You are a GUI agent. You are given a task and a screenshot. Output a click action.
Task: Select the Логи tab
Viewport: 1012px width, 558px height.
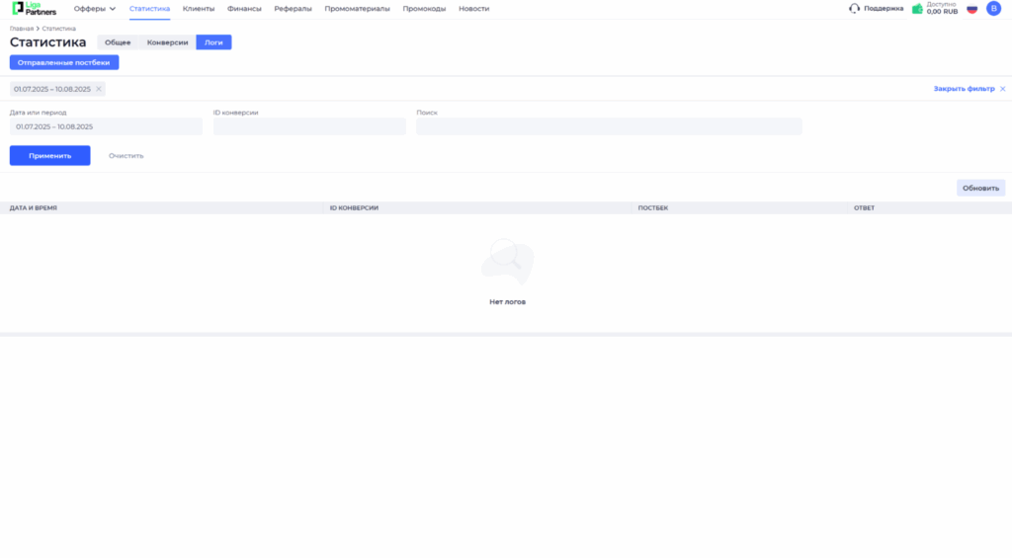[213, 42]
